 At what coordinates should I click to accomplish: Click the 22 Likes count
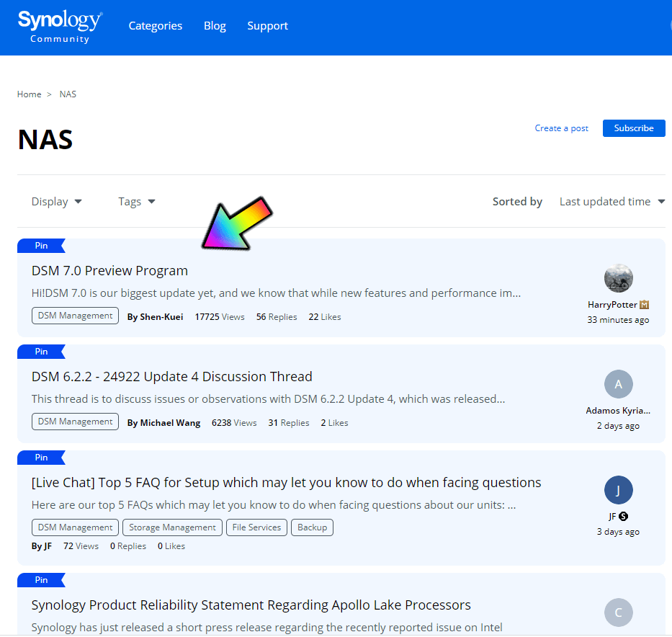(325, 317)
